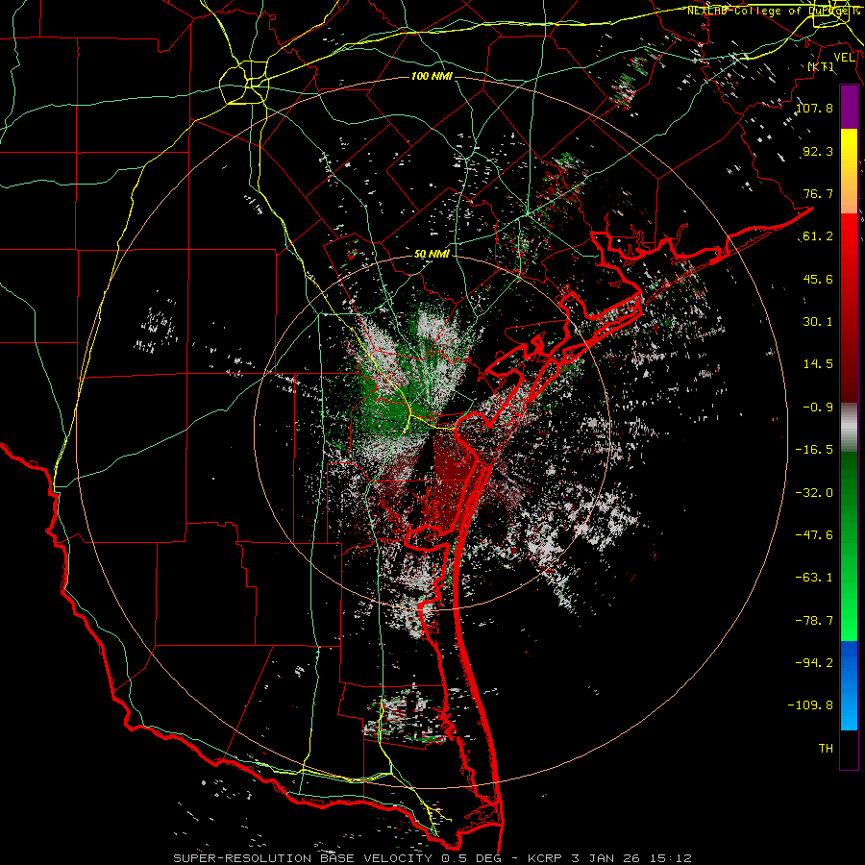The height and width of the screenshot is (865, 865).
Task: Click the 15:12 timestamp in the caption
Action: [x=672, y=858]
